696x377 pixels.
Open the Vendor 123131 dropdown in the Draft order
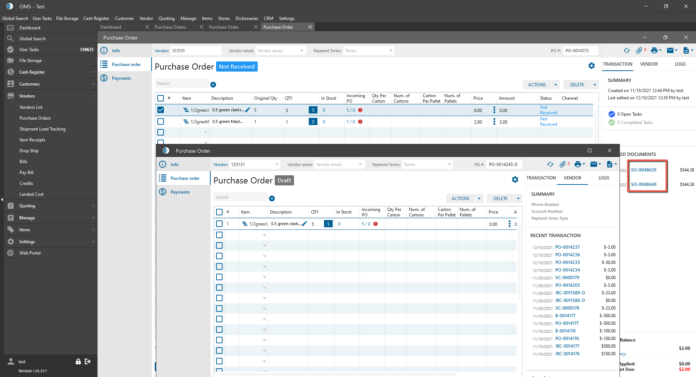[277, 165]
